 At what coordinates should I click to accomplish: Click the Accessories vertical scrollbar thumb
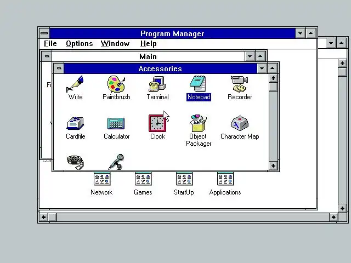click(273, 87)
